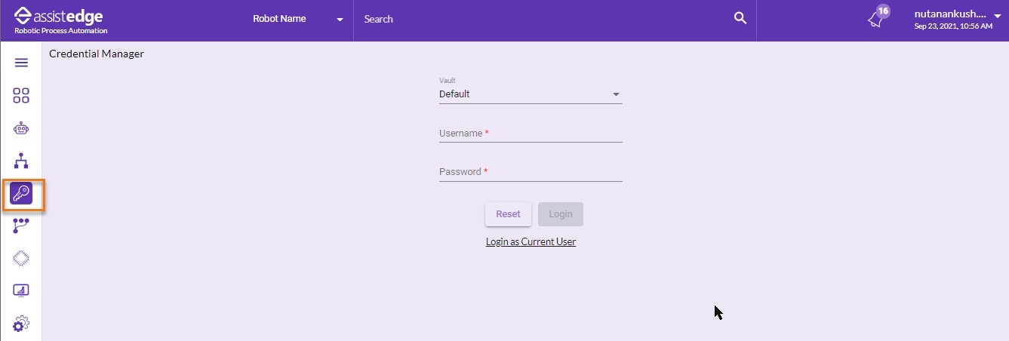Select the Credential Manager key icon
Screen dimensions: 1009x341
click(21, 194)
